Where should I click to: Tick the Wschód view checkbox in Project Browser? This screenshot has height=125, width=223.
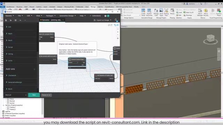pos(8,101)
